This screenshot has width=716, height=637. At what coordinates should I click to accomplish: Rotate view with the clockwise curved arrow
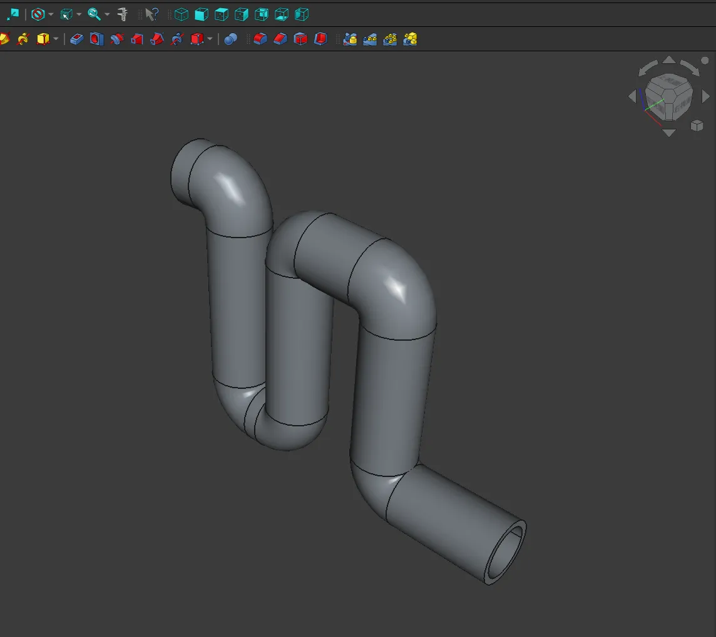click(690, 68)
